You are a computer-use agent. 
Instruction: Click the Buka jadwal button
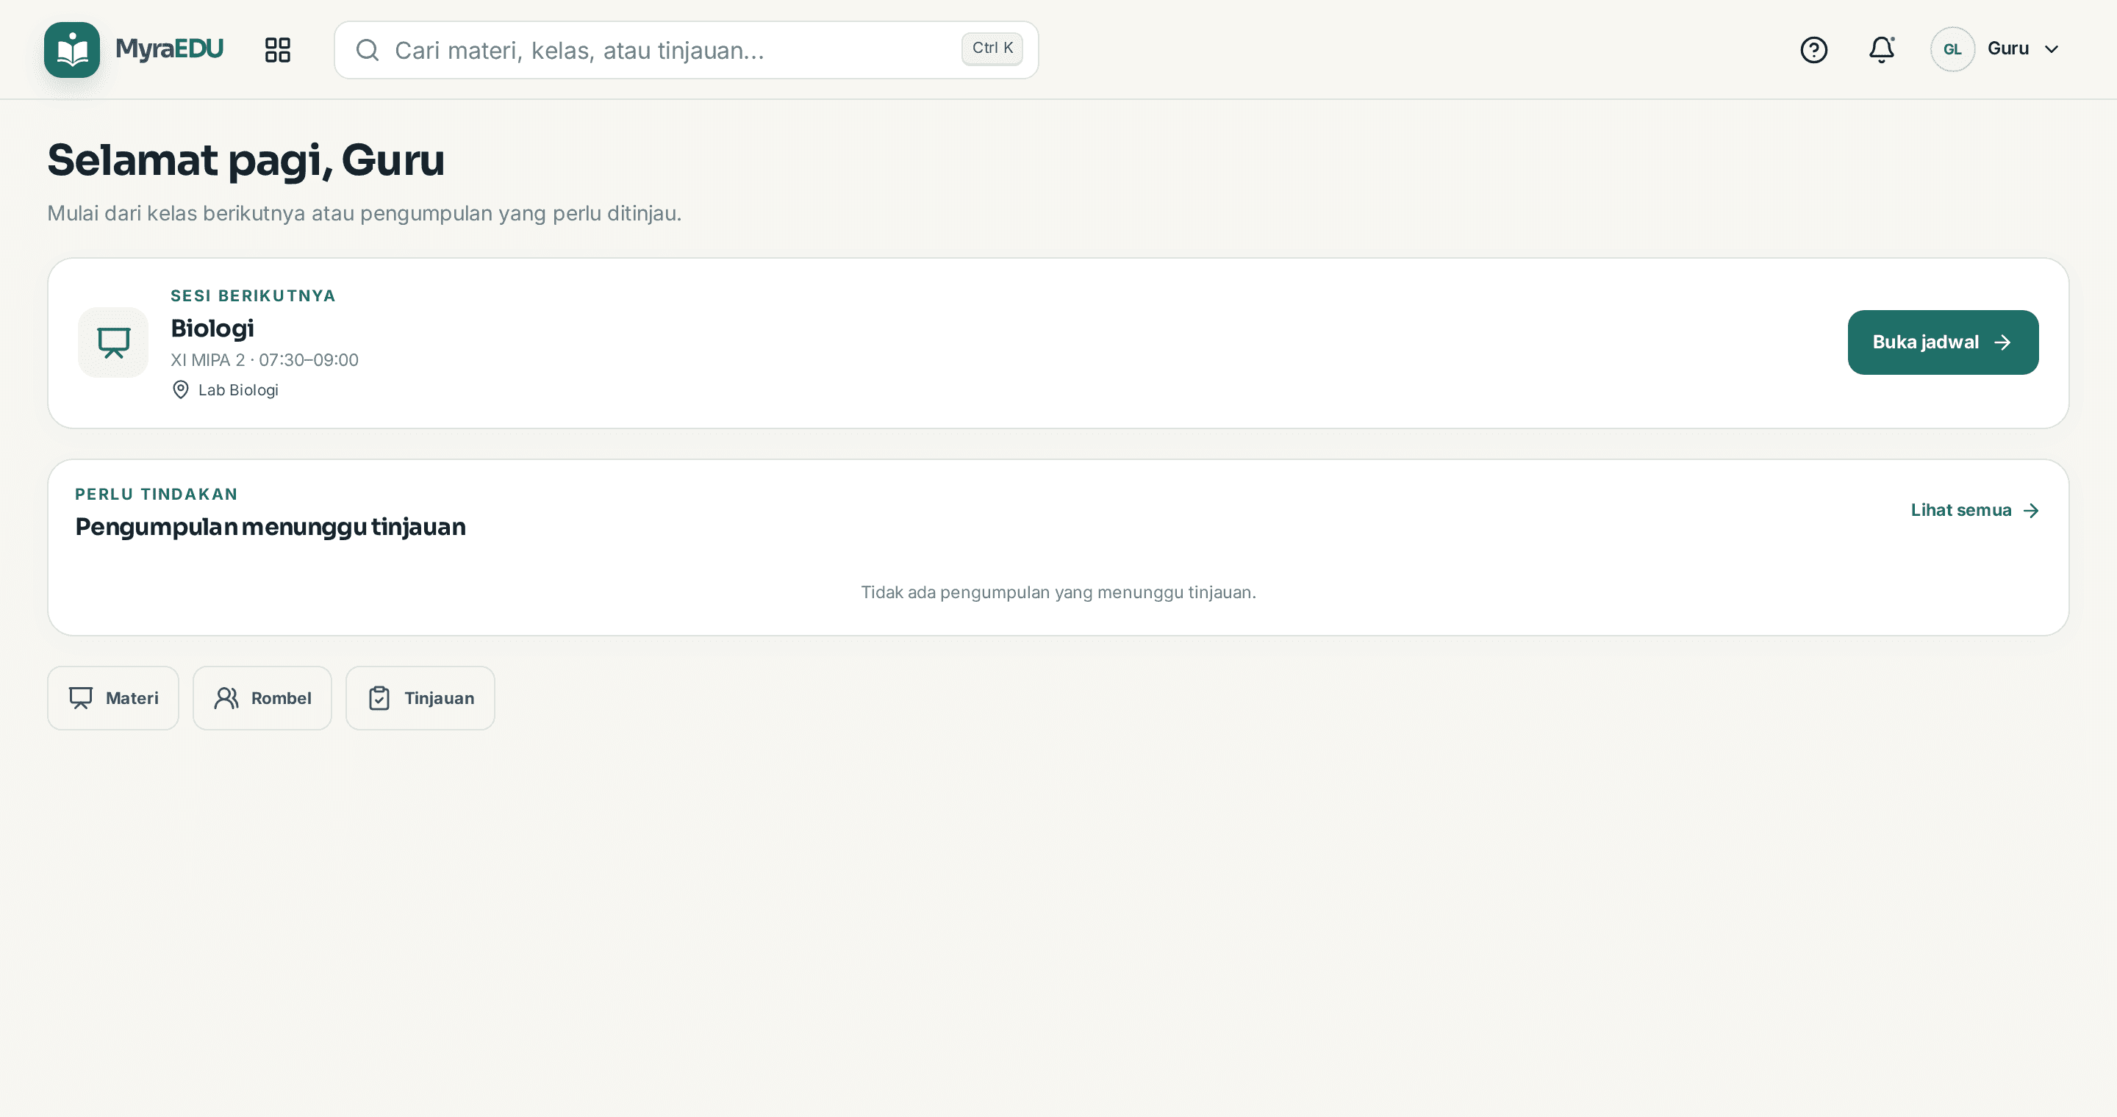pos(1943,342)
